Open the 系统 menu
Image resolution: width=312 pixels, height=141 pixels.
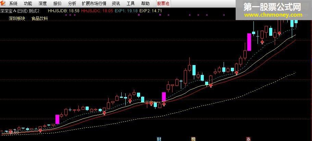[13, 3]
